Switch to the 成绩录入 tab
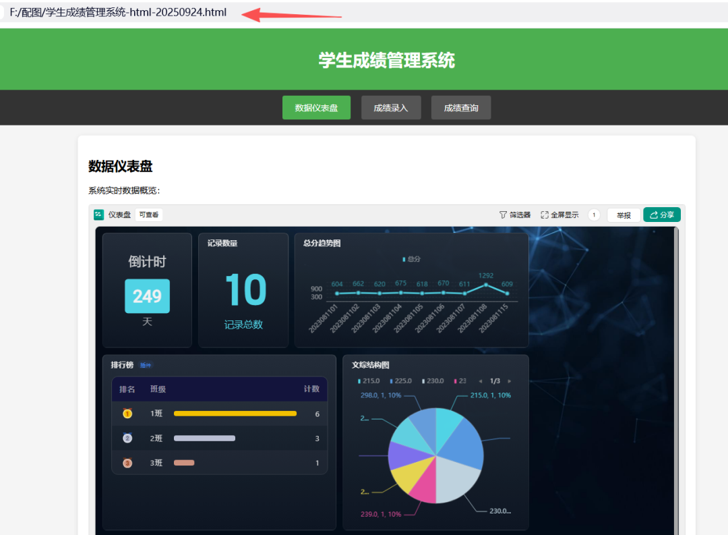 pos(391,107)
